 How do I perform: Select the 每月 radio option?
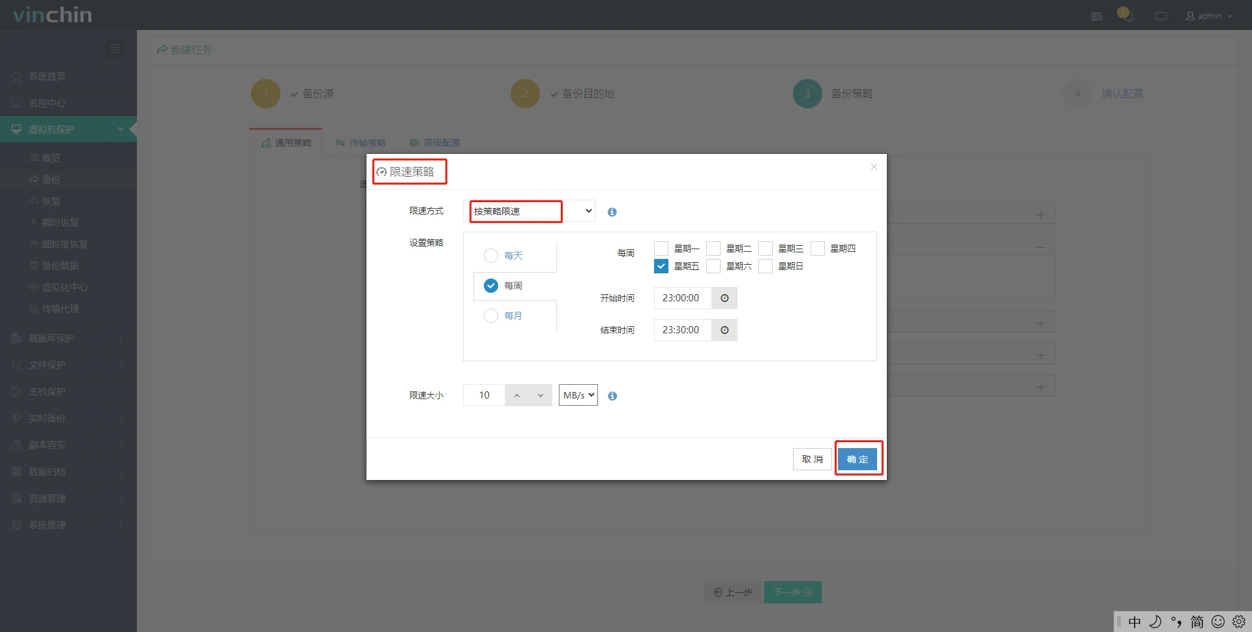[491, 316]
